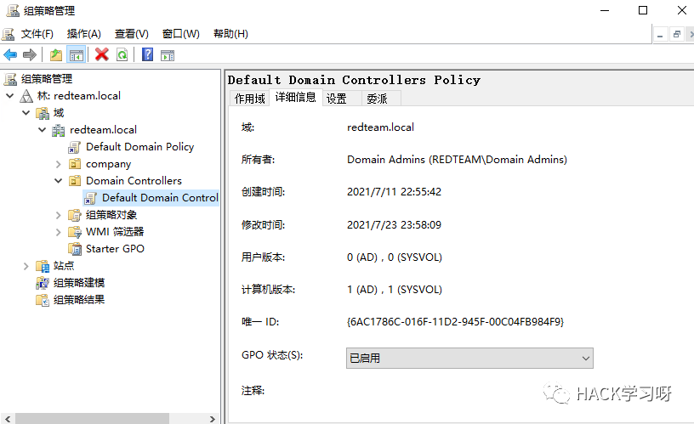Switch to the 委派 tab
Viewport: 694px width, 424px height.
[x=377, y=99]
